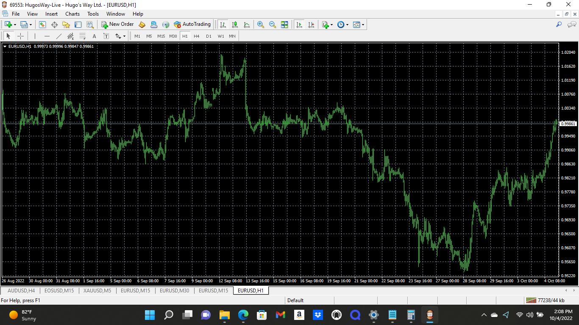Open the Templates icon
The width and height of the screenshot is (579, 325).
(x=356, y=25)
